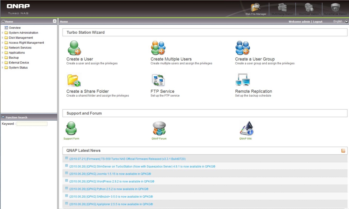
Task: Open the SABnzbd+ 0.5.0 news link
Action: tap(111, 197)
